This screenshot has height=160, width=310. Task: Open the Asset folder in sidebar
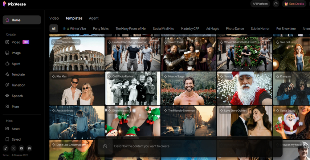tap(16, 129)
